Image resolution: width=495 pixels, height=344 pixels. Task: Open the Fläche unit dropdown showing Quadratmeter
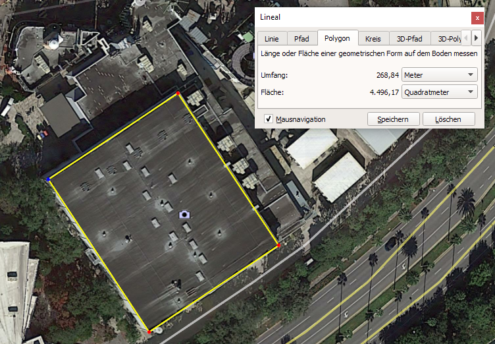pyautogui.click(x=440, y=92)
